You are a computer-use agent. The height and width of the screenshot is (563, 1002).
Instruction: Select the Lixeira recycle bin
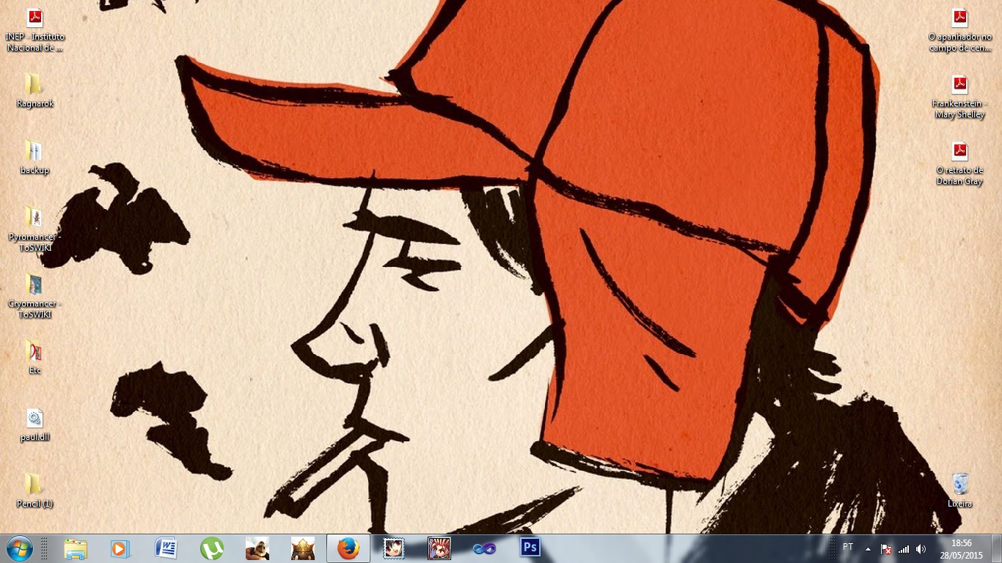point(959,490)
